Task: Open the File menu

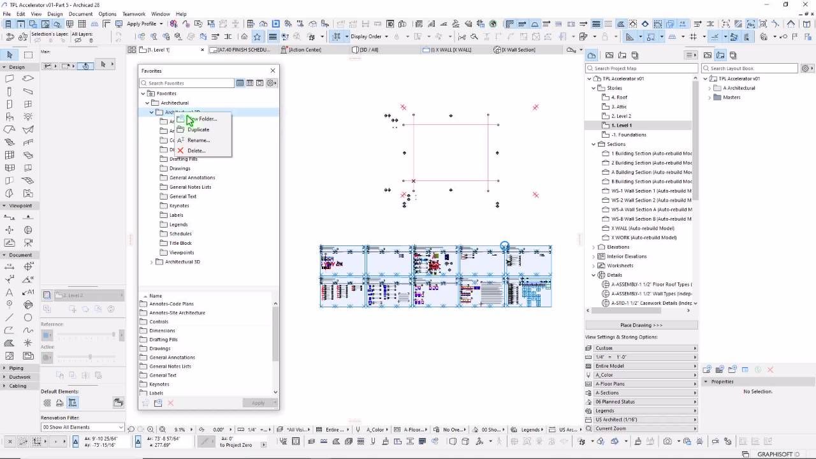Action: pos(7,14)
